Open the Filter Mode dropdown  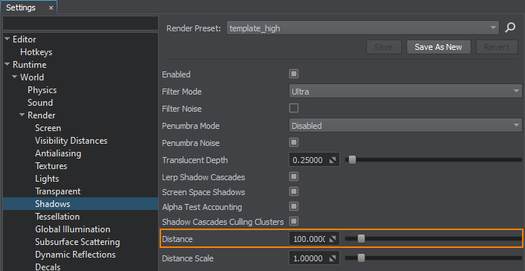(405, 92)
